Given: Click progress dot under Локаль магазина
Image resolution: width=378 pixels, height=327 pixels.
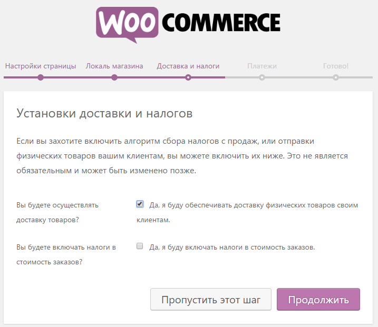Looking at the screenshot, I should (x=114, y=77).
